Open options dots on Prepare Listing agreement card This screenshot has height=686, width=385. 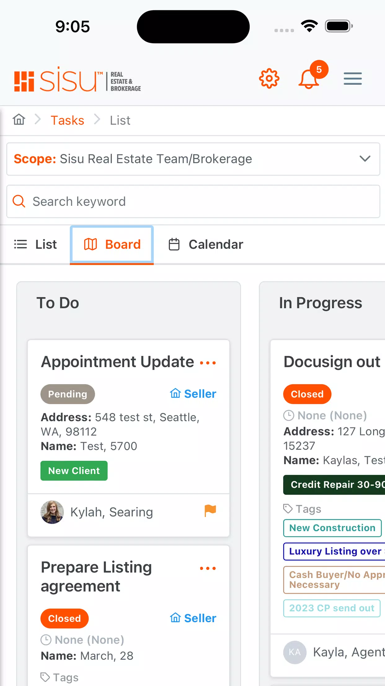208,568
